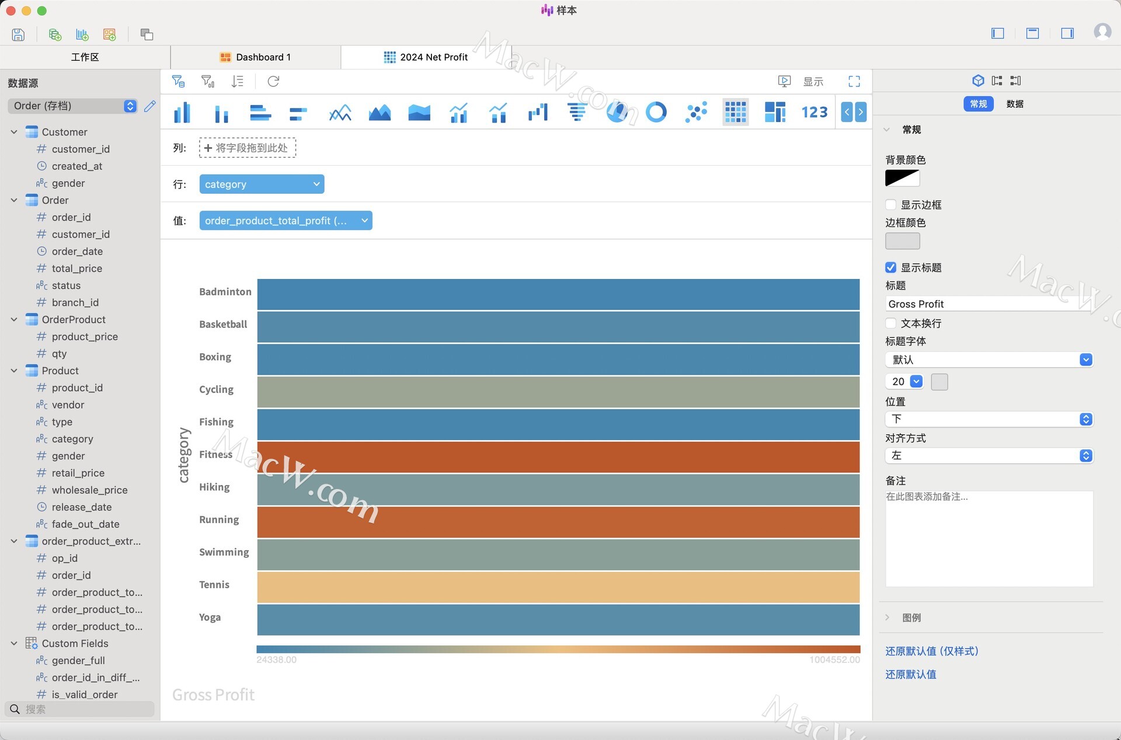Viewport: 1121px width, 740px height.
Task: Select the 2024 Net Profit tab
Action: [426, 57]
